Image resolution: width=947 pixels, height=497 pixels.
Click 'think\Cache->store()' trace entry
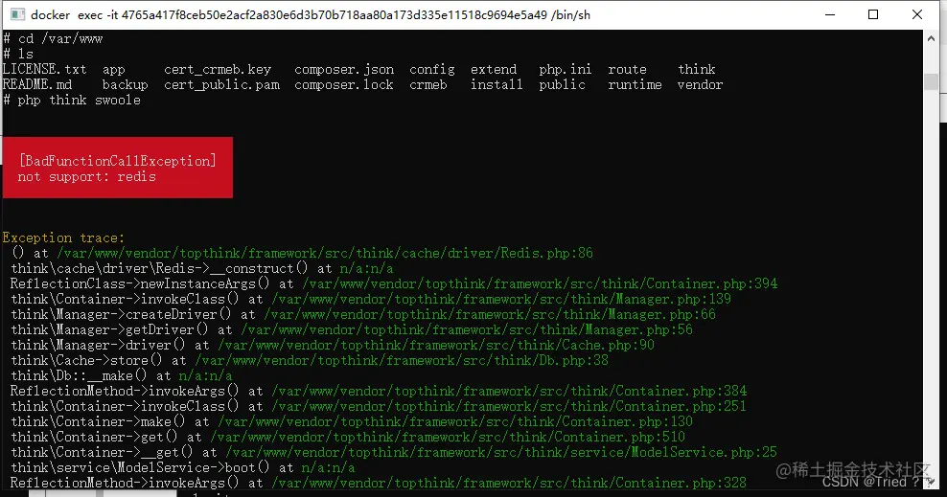(x=86, y=360)
